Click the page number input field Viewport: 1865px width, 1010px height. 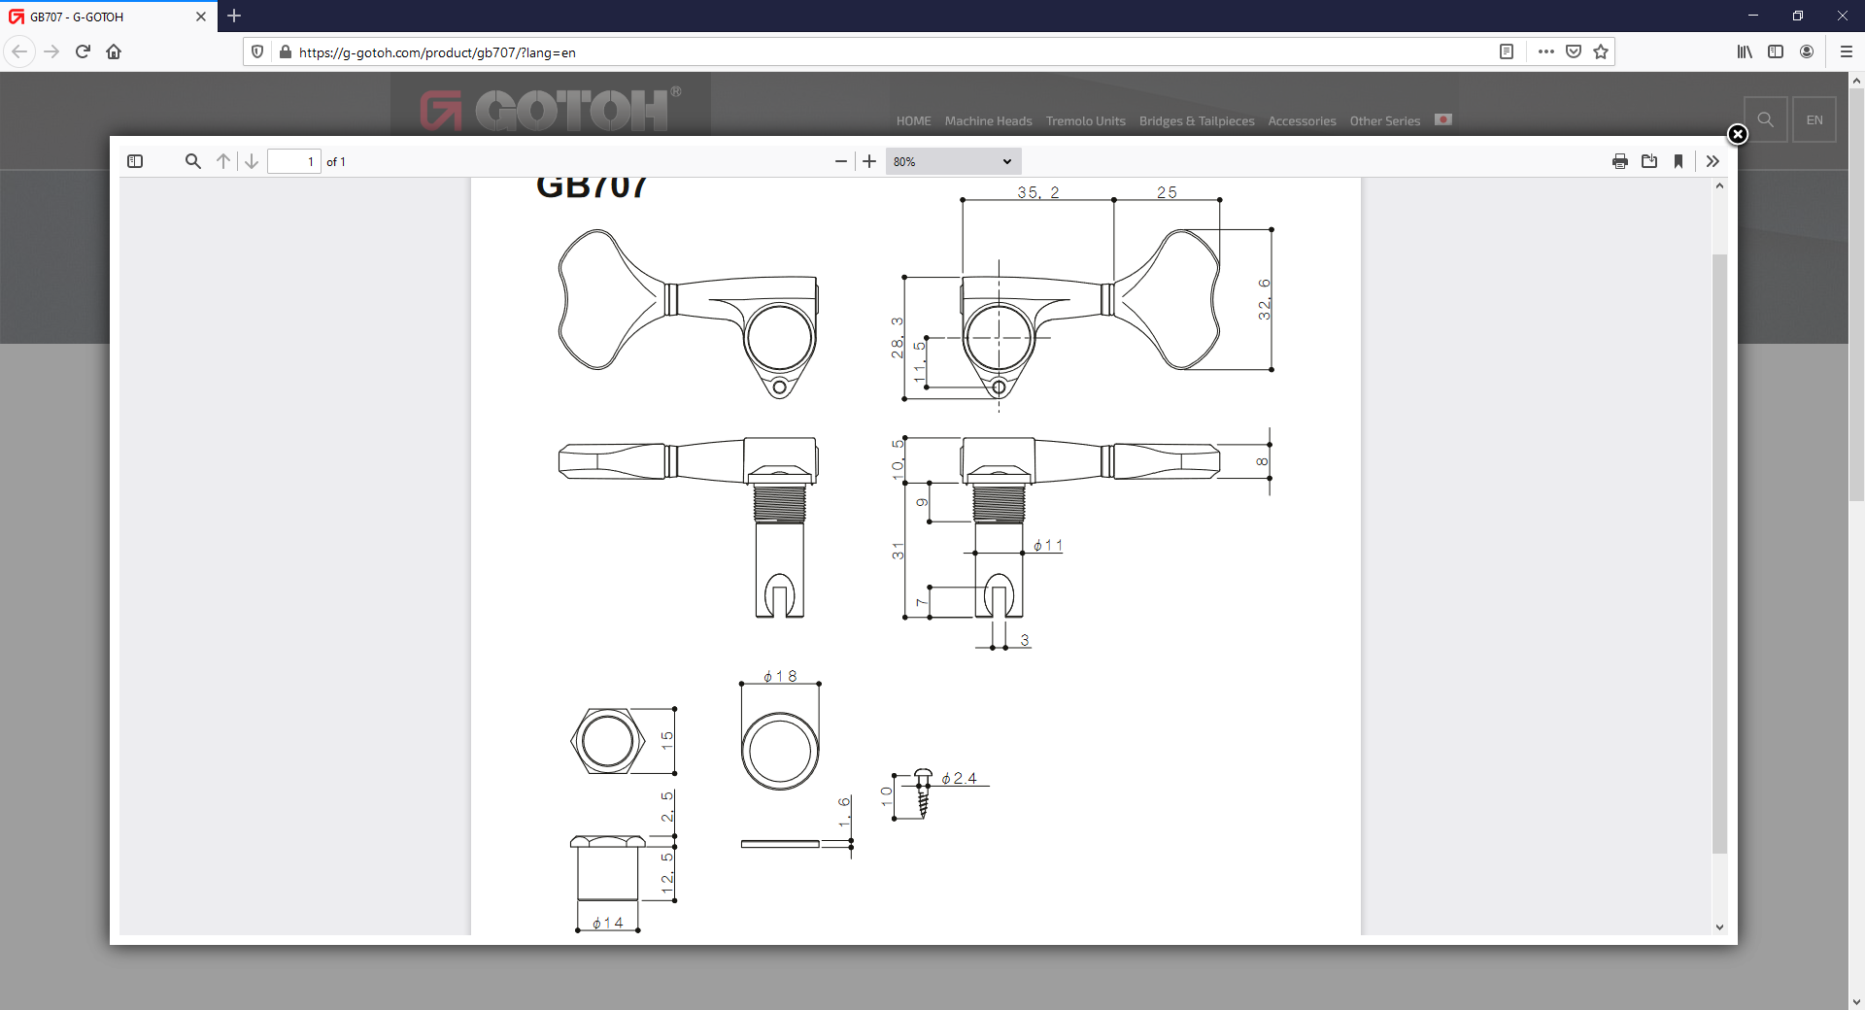(293, 161)
